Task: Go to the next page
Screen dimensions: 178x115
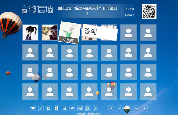Action: click(136, 108)
